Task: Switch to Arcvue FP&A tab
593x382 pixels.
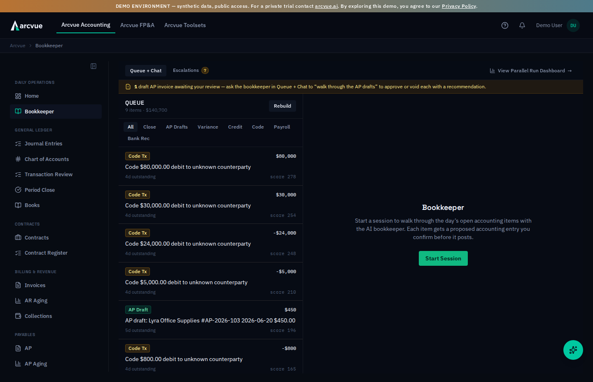Action: click(137, 25)
